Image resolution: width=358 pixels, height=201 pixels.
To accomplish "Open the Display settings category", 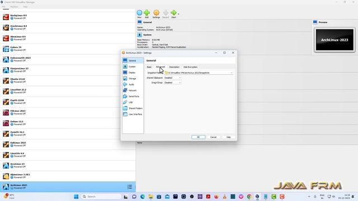I will 133,73.
